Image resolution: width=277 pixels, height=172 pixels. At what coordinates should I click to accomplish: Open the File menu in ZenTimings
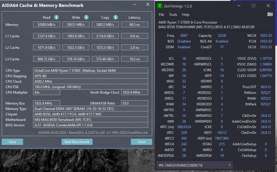click(161, 15)
